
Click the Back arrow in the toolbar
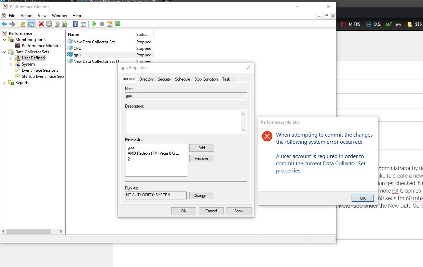click(x=4, y=24)
